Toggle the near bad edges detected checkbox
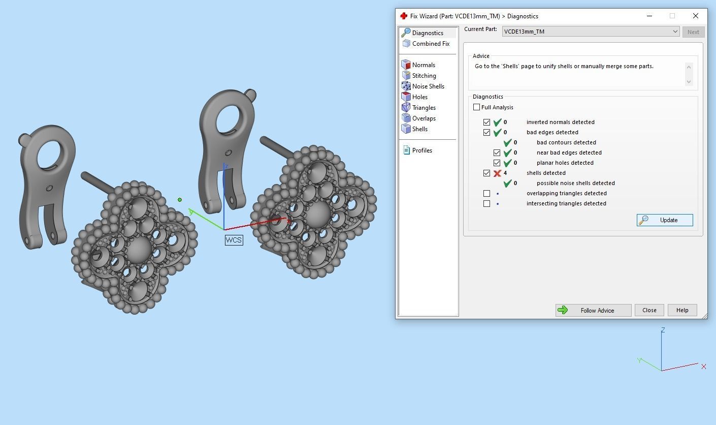 497,153
